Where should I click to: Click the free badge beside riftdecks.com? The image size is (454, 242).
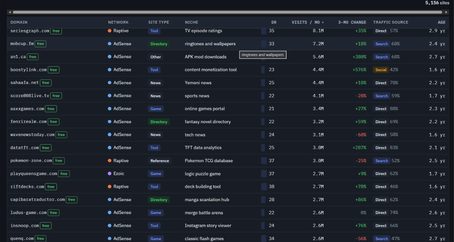[51, 187]
